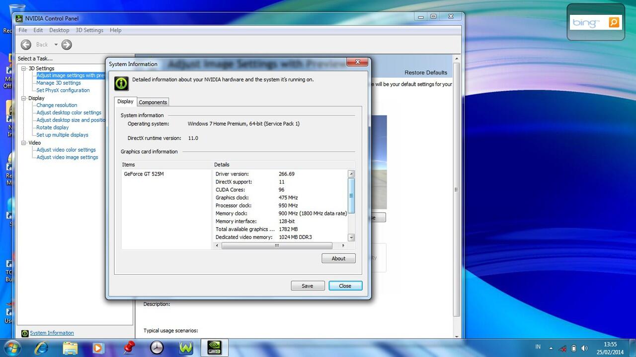Collapse the 3D Settings tree node
The width and height of the screenshot is (636, 357).
coord(23,68)
